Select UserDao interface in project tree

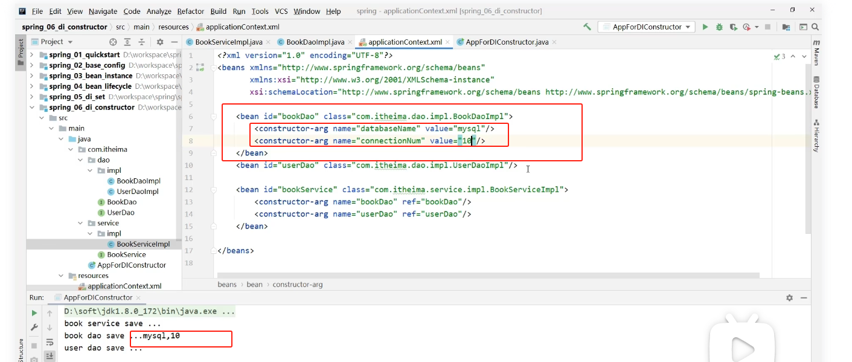(121, 213)
